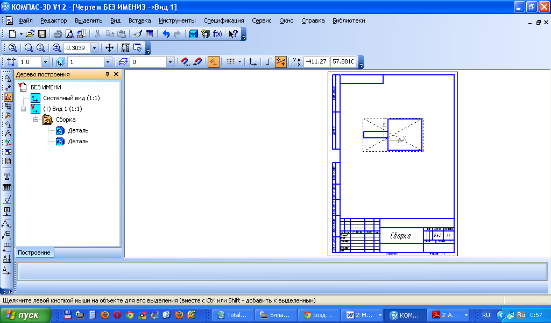Click the Copy properties brush icon
This screenshot has height=323, width=551.
138,34
